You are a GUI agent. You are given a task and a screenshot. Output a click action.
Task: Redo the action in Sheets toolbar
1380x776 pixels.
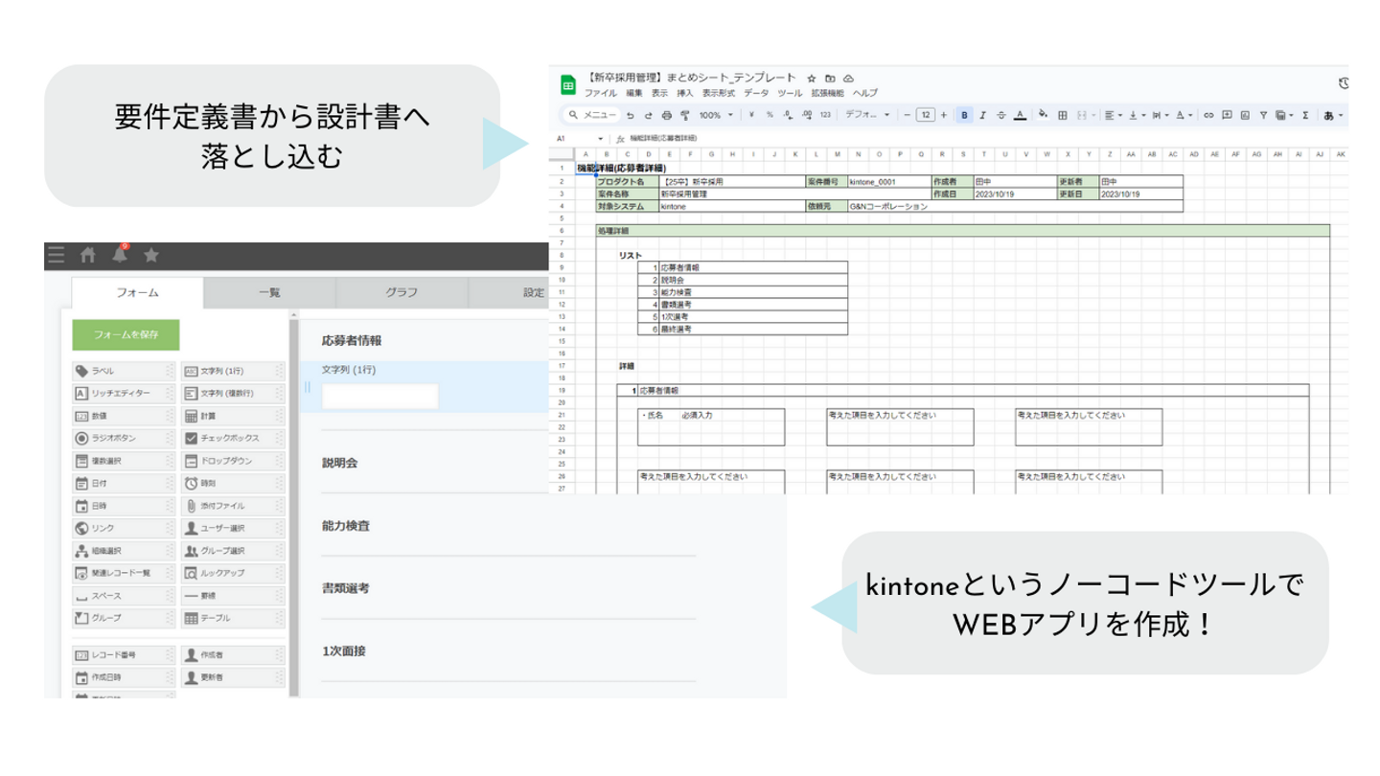648,115
